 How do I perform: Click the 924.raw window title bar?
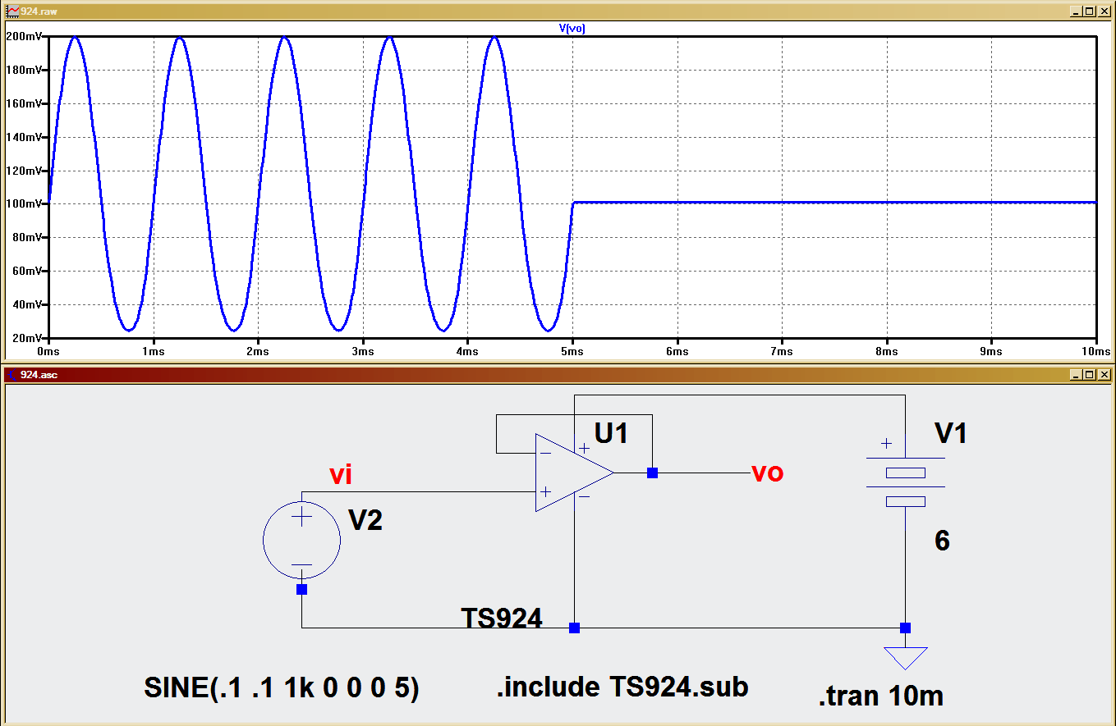tap(558, 11)
